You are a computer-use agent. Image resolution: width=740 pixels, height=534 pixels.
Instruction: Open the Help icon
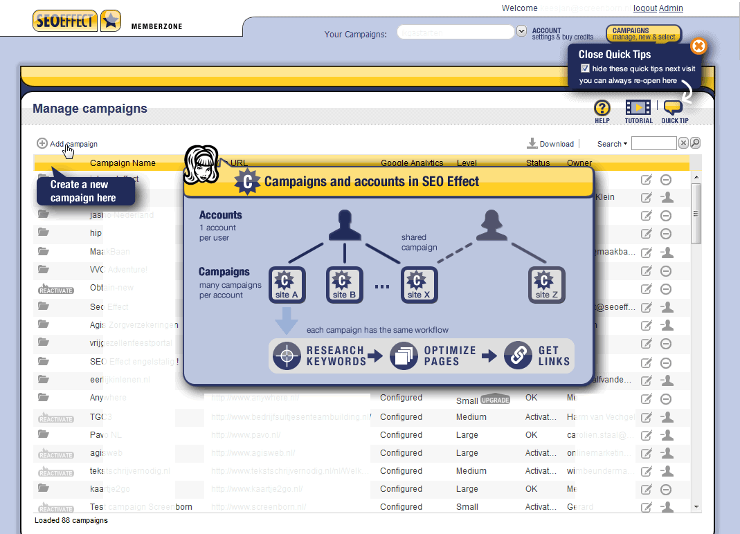pos(602,109)
